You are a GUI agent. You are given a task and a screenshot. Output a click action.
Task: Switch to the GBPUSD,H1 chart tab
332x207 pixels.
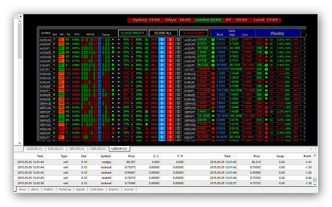pos(77,149)
